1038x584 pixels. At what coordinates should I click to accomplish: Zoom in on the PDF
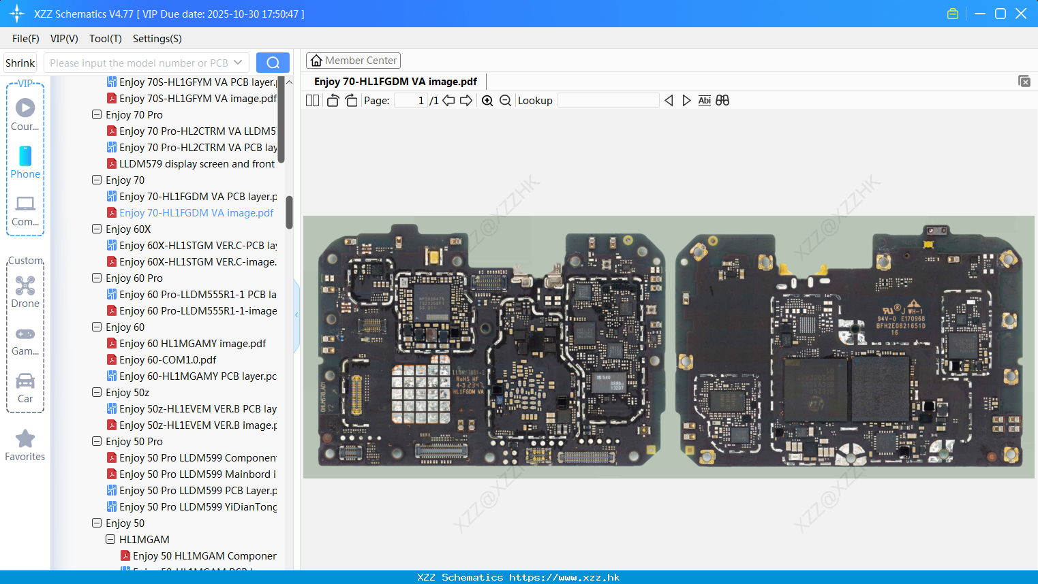pyautogui.click(x=487, y=100)
